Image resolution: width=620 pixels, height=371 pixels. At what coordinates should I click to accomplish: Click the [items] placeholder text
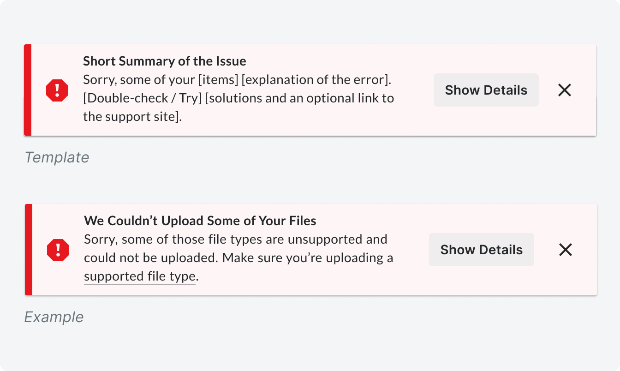(x=218, y=80)
